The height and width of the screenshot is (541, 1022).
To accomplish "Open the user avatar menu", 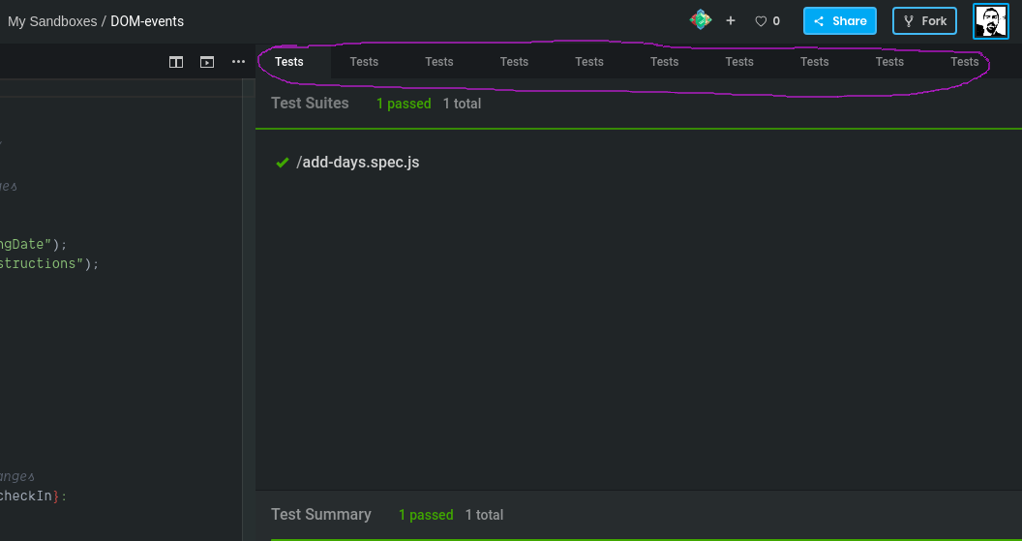I will [991, 21].
